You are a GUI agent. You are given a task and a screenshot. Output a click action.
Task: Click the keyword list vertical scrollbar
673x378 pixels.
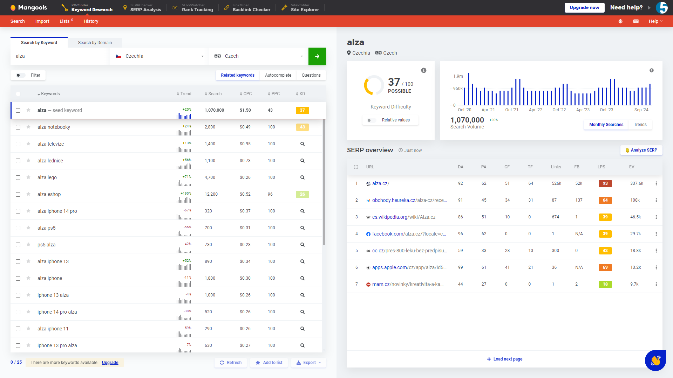coord(324,182)
